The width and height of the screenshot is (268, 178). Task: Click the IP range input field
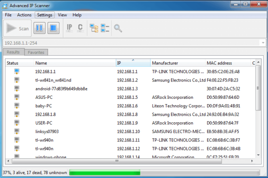click(130, 43)
